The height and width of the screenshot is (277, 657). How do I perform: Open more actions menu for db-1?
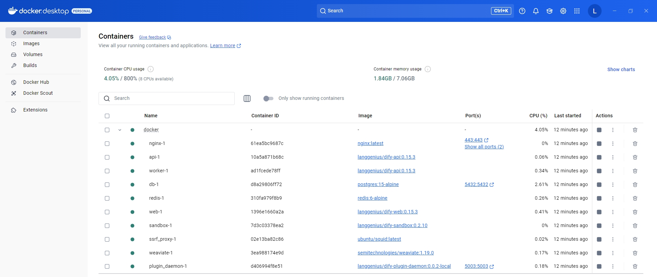pyautogui.click(x=613, y=185)
